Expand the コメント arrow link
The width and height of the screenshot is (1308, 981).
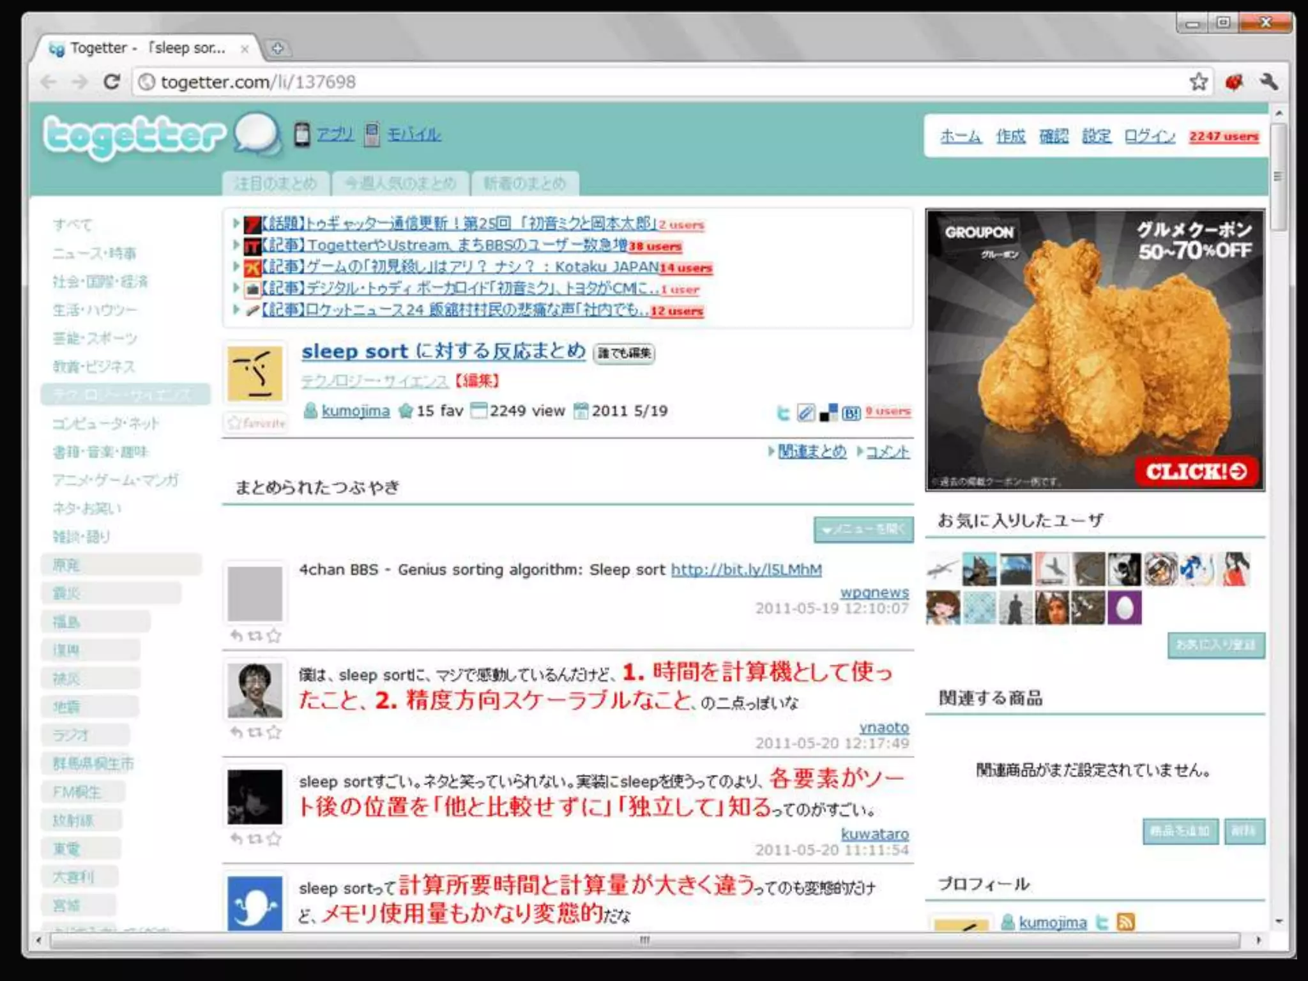tap(887, 452)
